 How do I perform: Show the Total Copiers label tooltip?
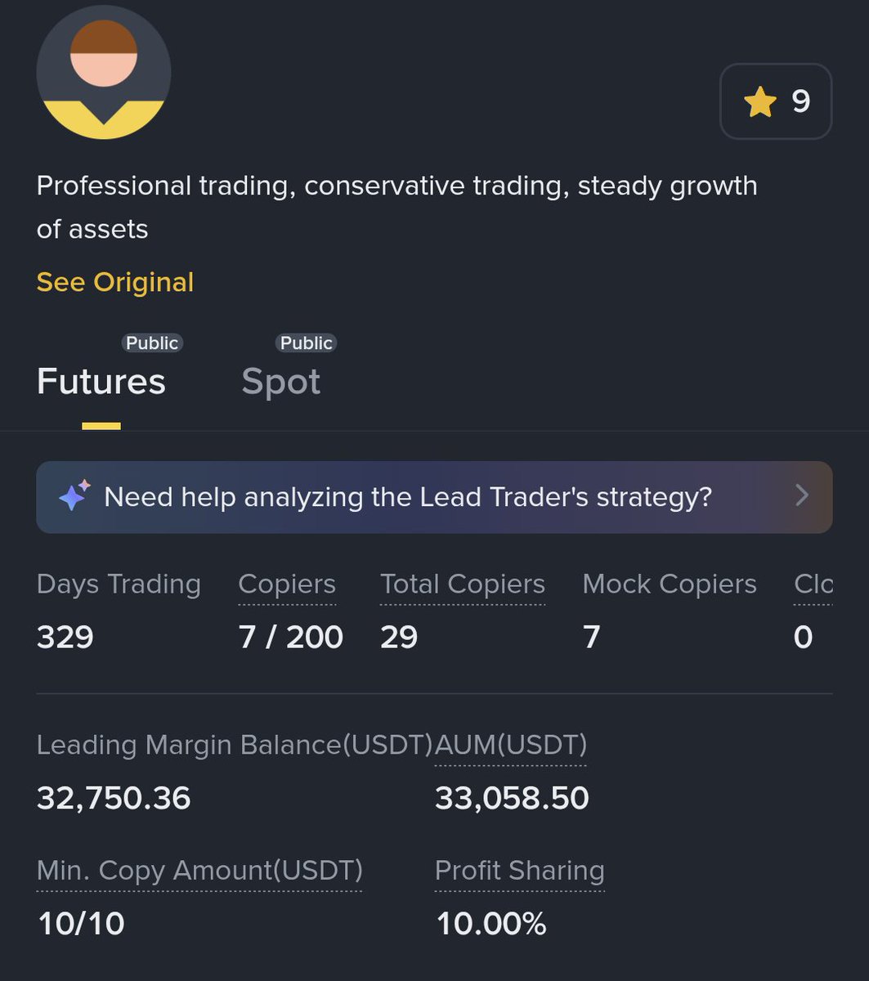coord(463,585)
